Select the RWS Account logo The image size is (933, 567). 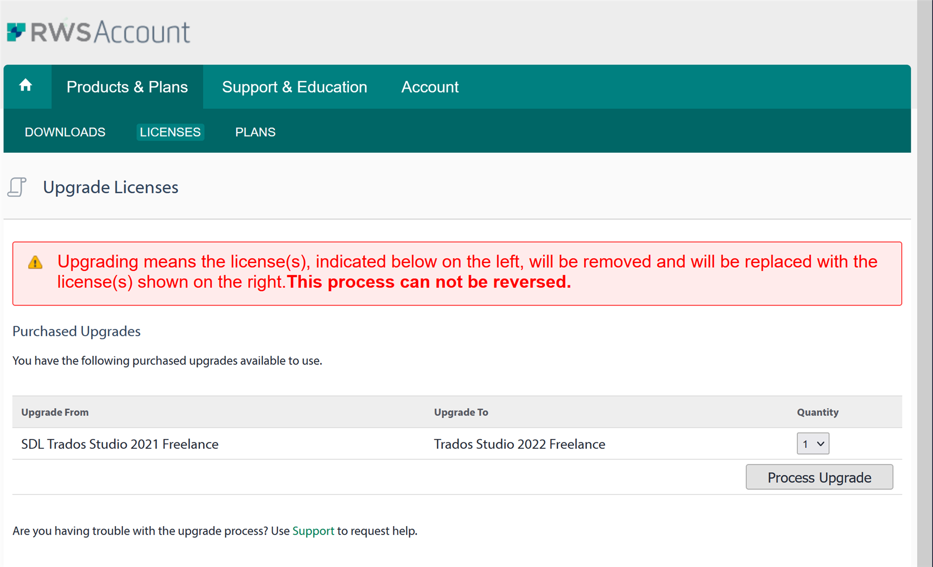98,32
